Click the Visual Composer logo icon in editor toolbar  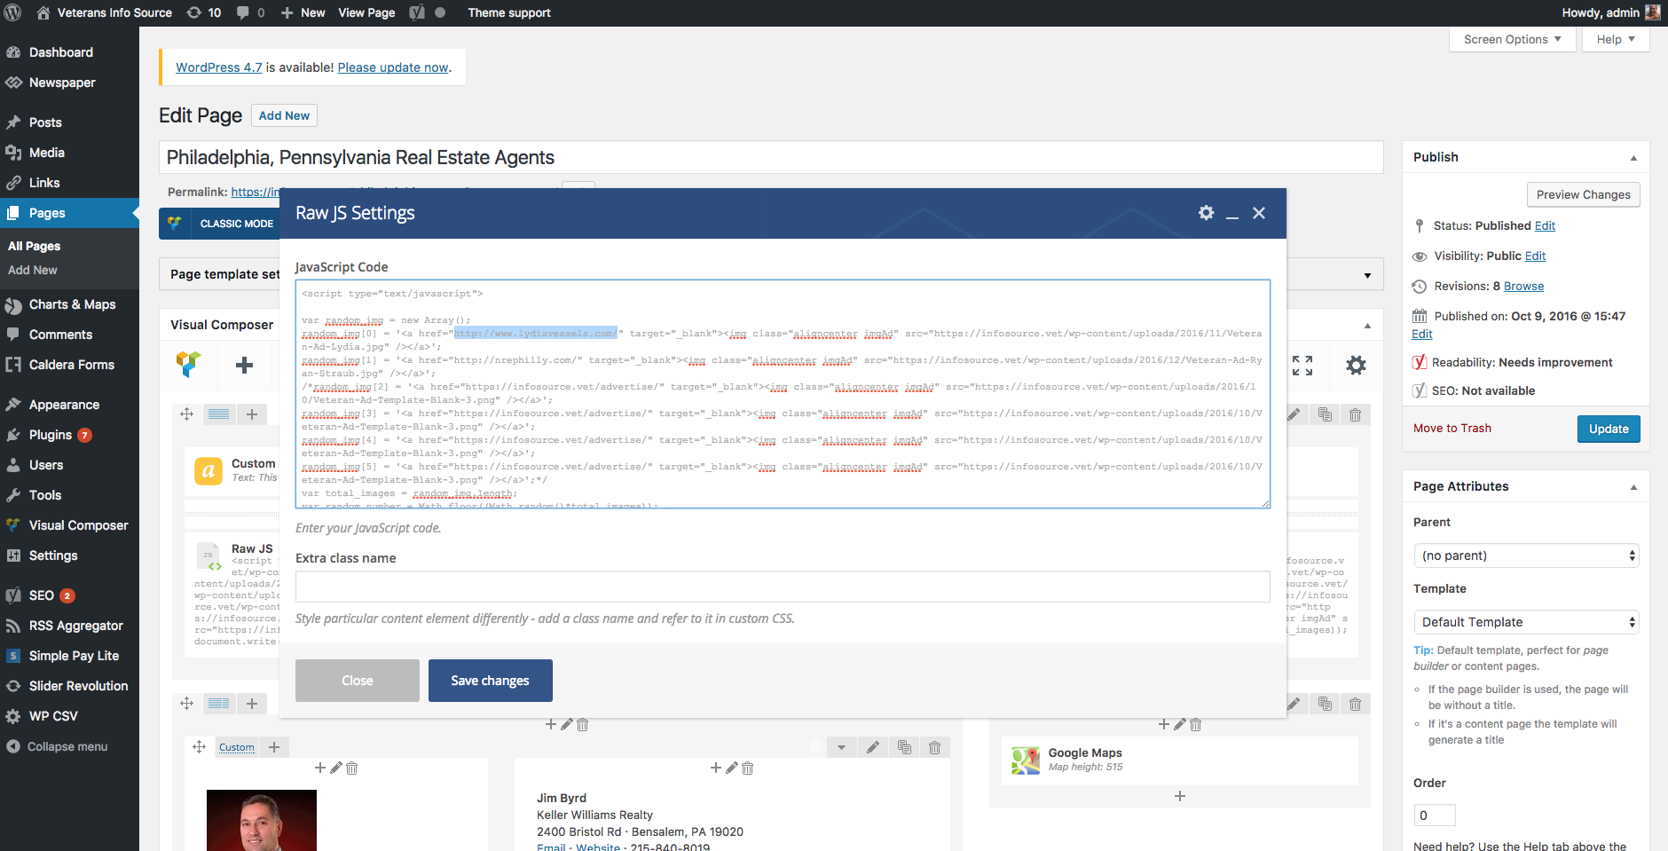click(189, 365)
